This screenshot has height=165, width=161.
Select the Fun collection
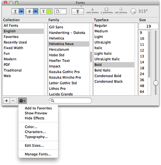23,54
